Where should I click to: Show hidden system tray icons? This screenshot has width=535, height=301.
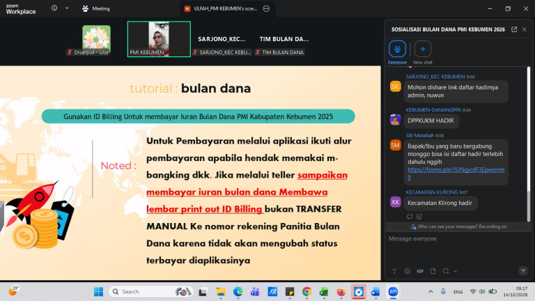click(x=431, y=292)
